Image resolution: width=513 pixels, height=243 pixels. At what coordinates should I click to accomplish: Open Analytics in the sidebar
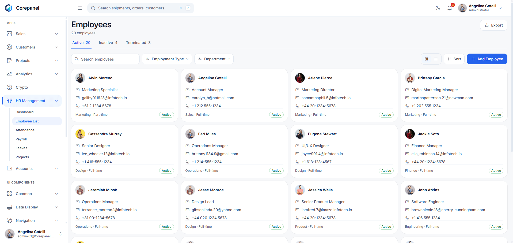[32, 74]
